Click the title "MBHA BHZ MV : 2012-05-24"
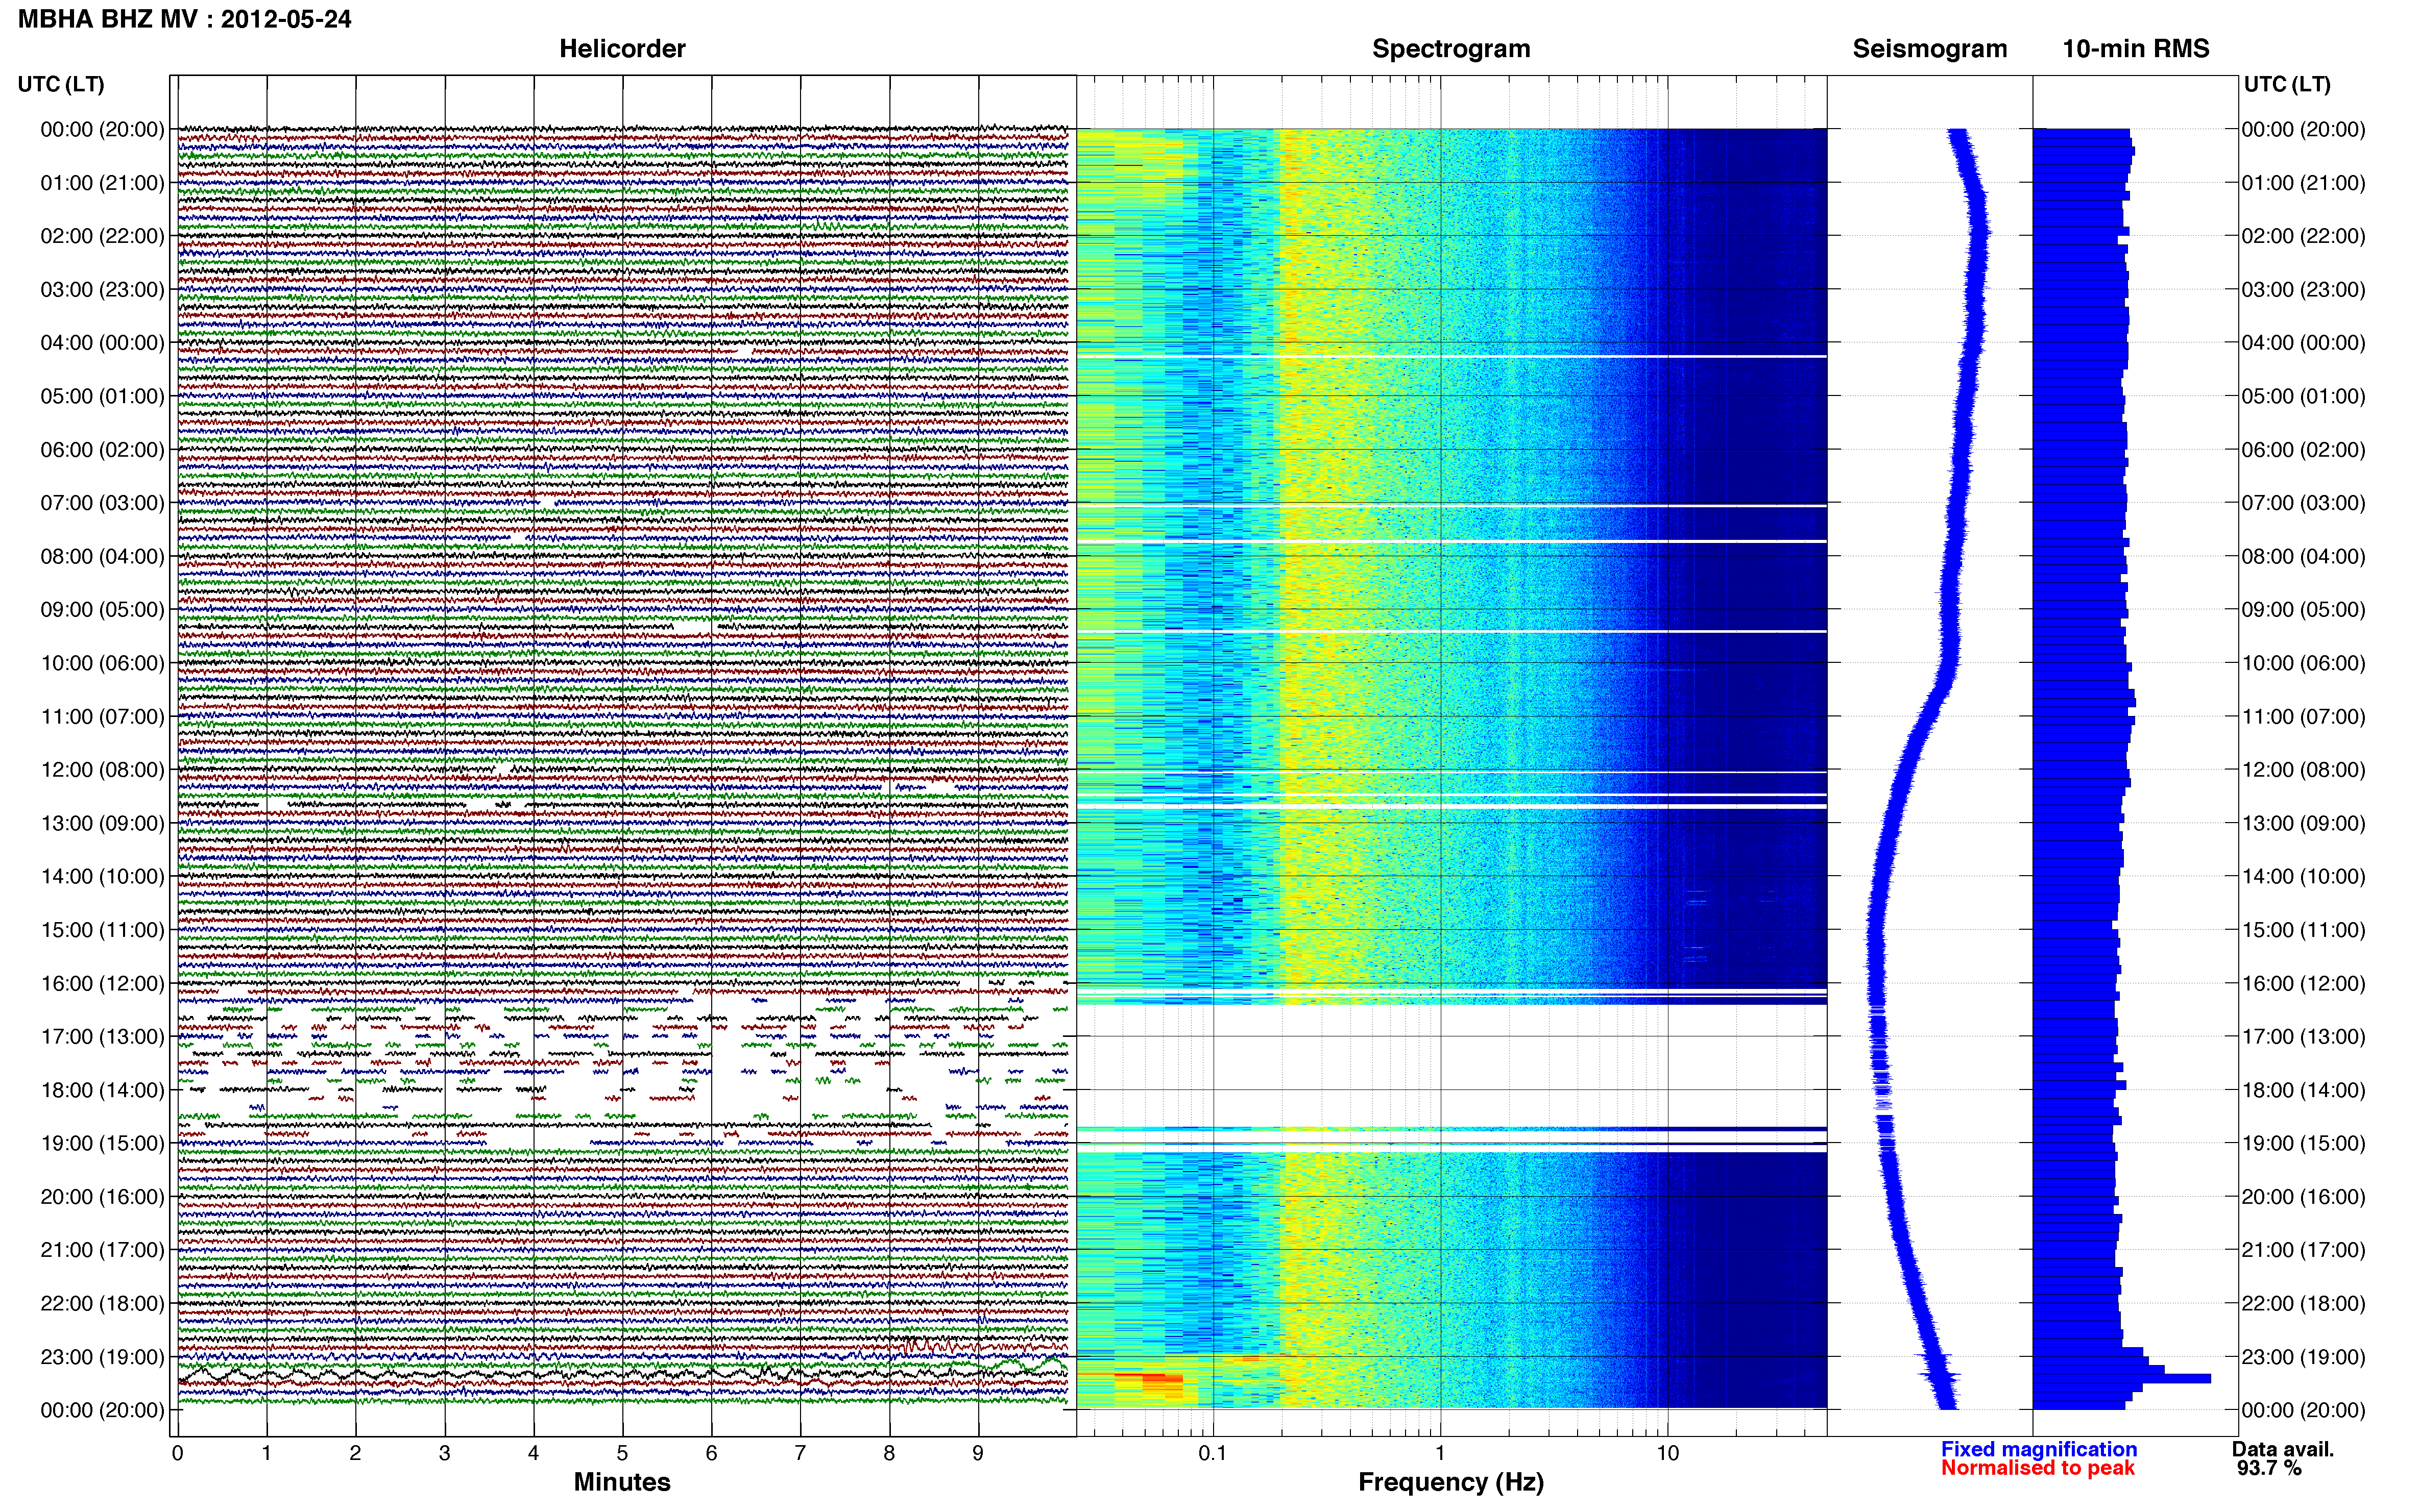 (185, 19)
